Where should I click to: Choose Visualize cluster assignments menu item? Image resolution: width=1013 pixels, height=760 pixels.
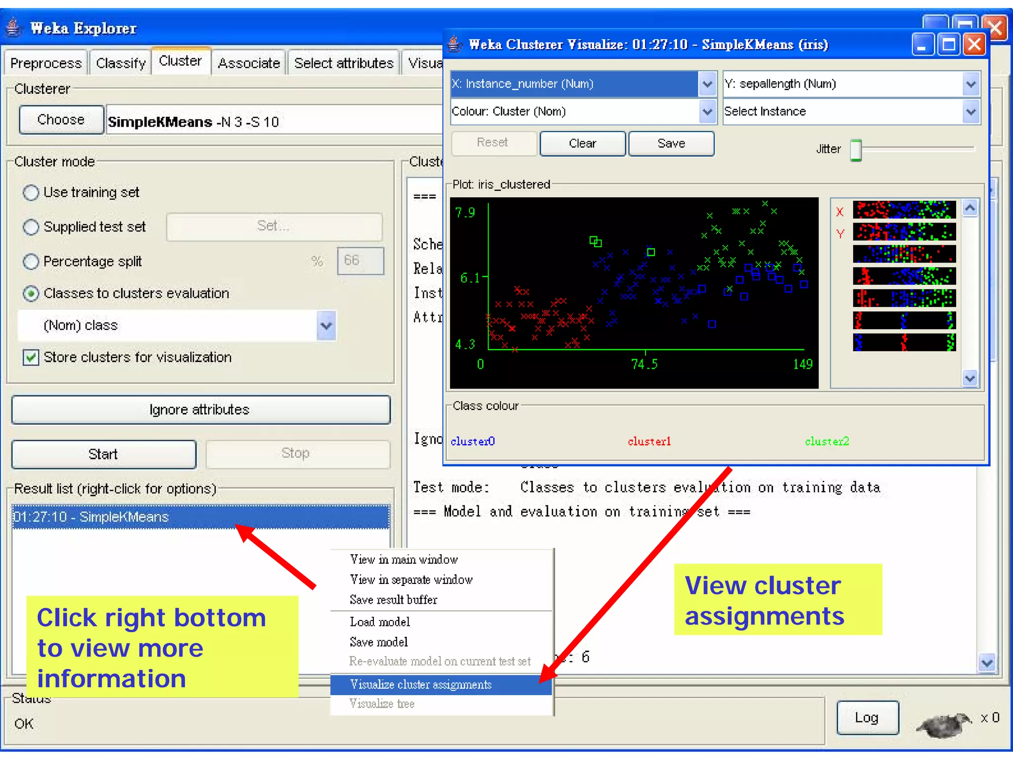(420, 684)
